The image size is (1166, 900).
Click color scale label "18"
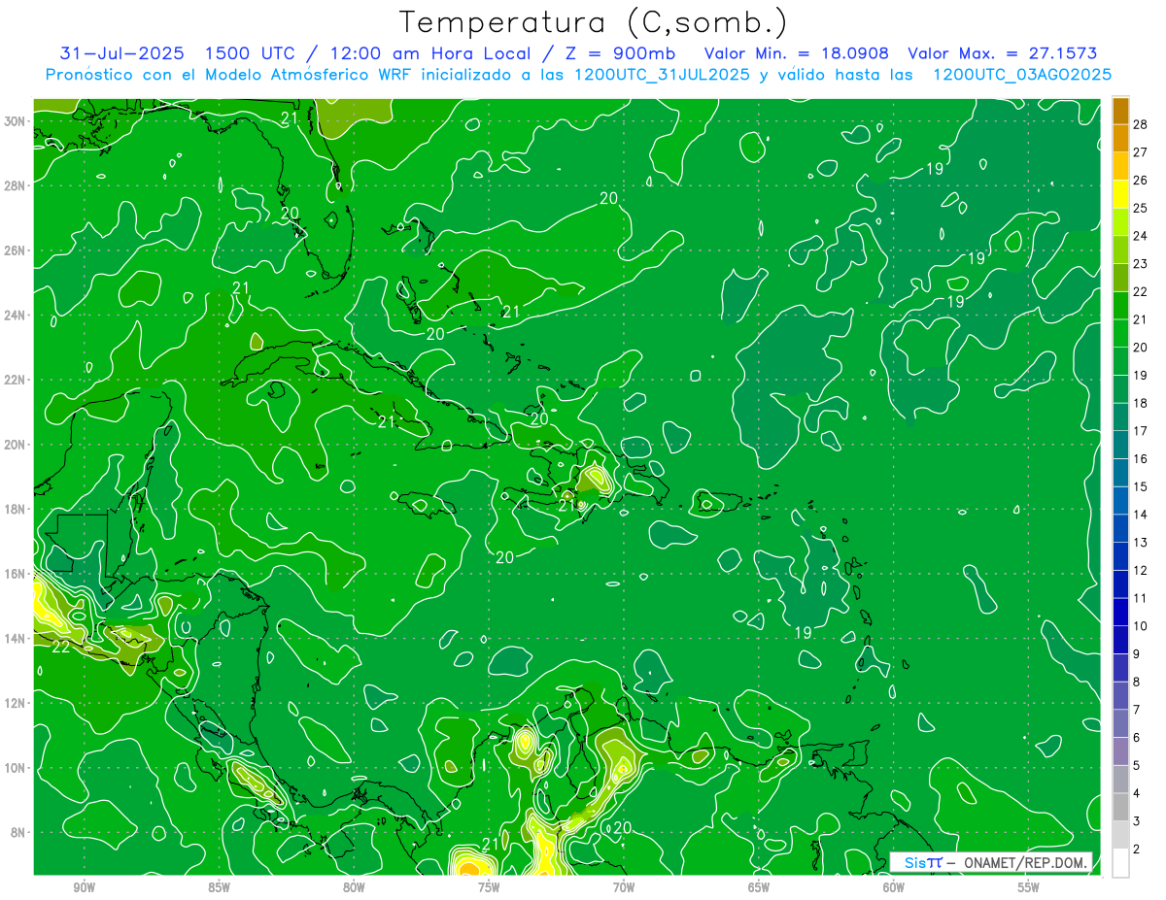point(1140,403)
